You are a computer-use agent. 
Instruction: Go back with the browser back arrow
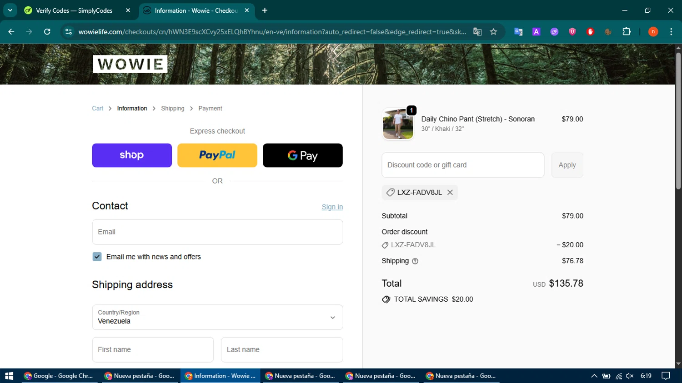11,32
